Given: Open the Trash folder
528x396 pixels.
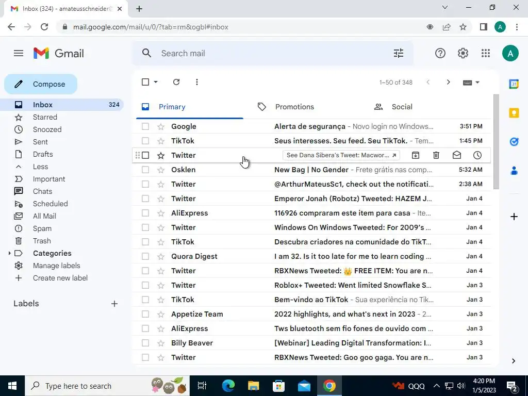Looking at the screenshot, I should click(42, 241).
